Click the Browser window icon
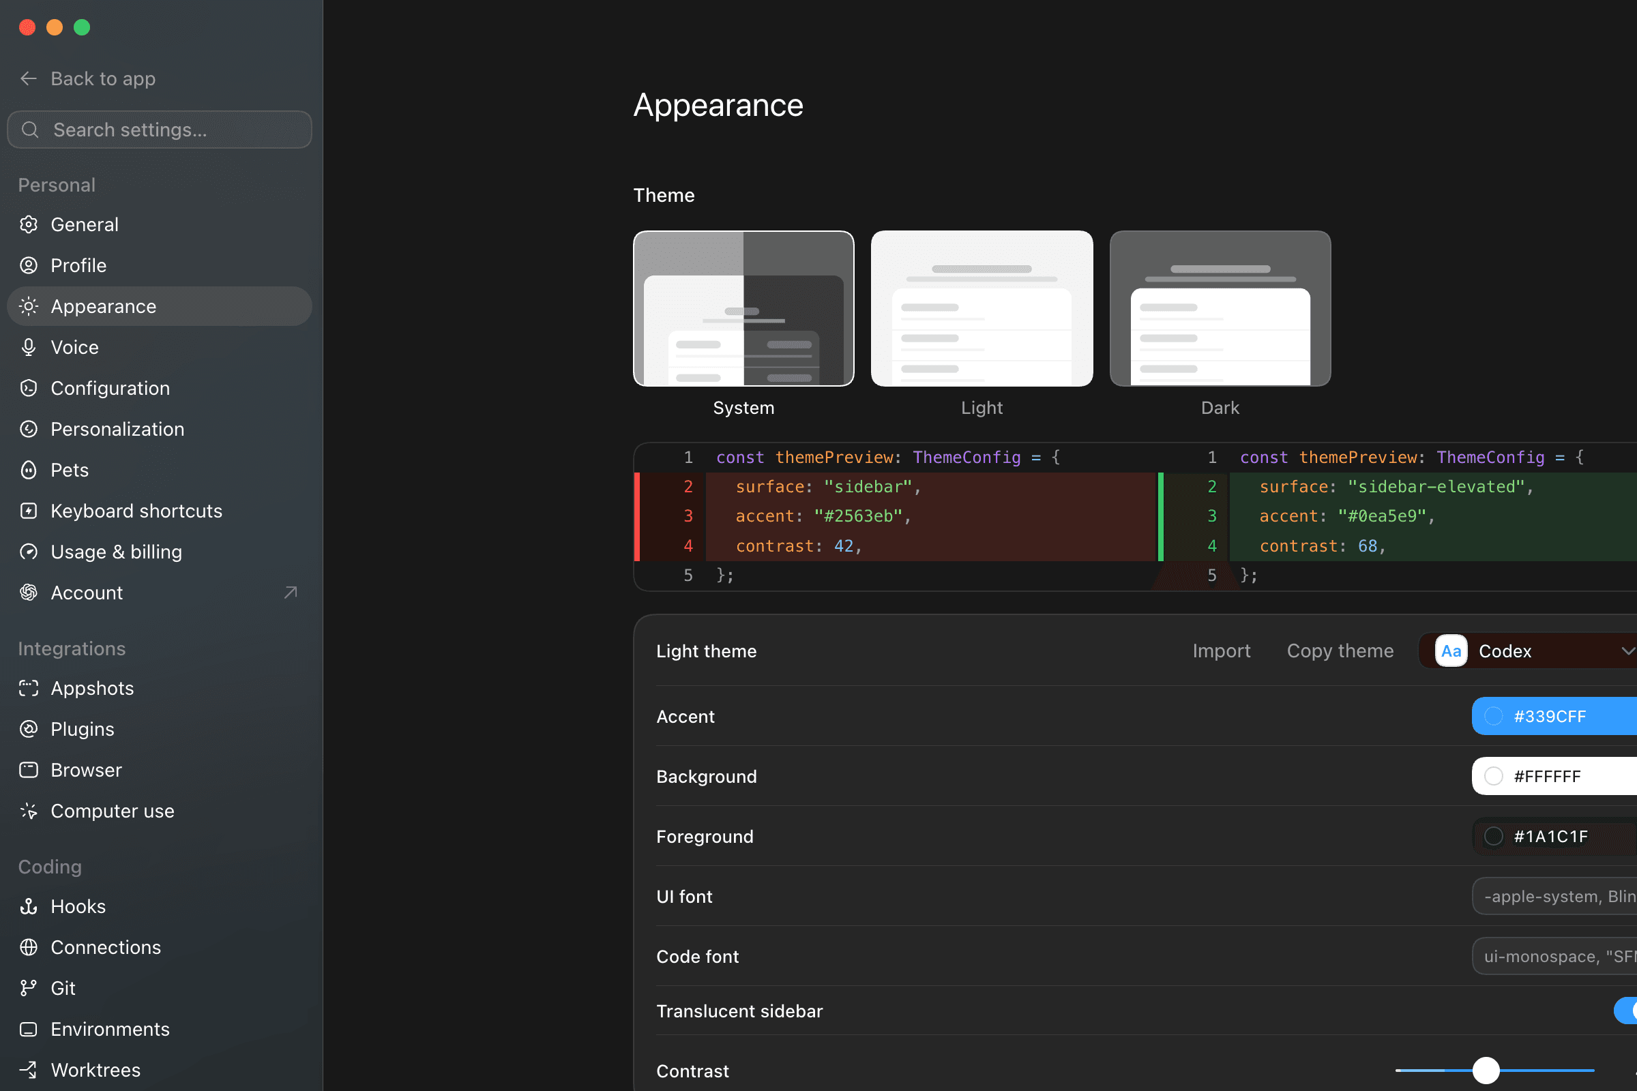This screenshot has width=1637, height=1091. tap(29, 770)
